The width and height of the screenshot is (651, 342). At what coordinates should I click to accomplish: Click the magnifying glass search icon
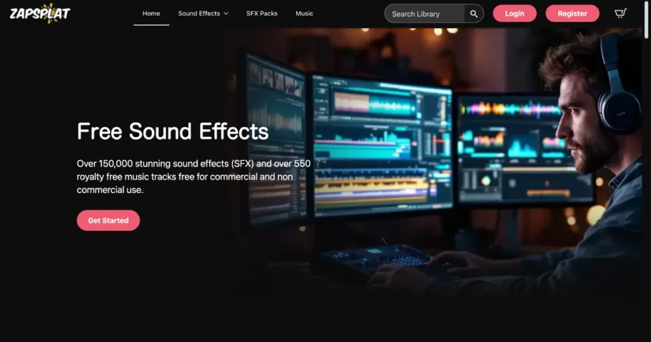pos(474,13)
